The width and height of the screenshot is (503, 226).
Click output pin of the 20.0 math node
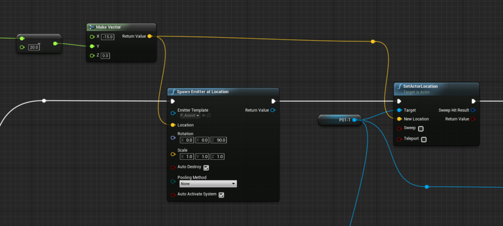pyautogui.click(x=56, y=44)
